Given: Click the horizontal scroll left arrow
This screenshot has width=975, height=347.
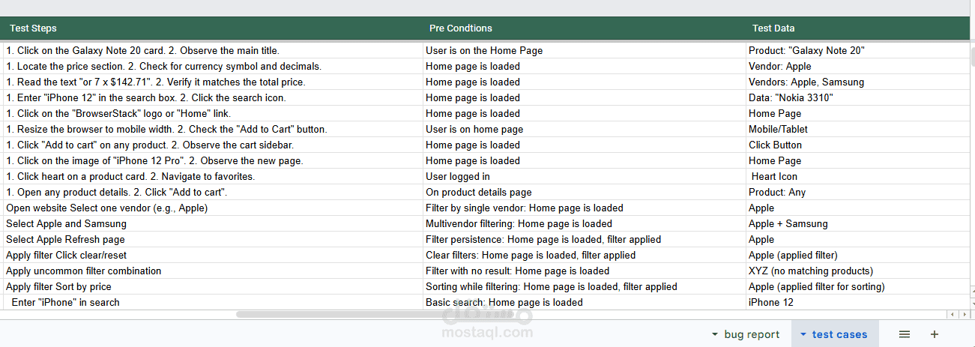Looking at the screenshot, I should point(952,314).
